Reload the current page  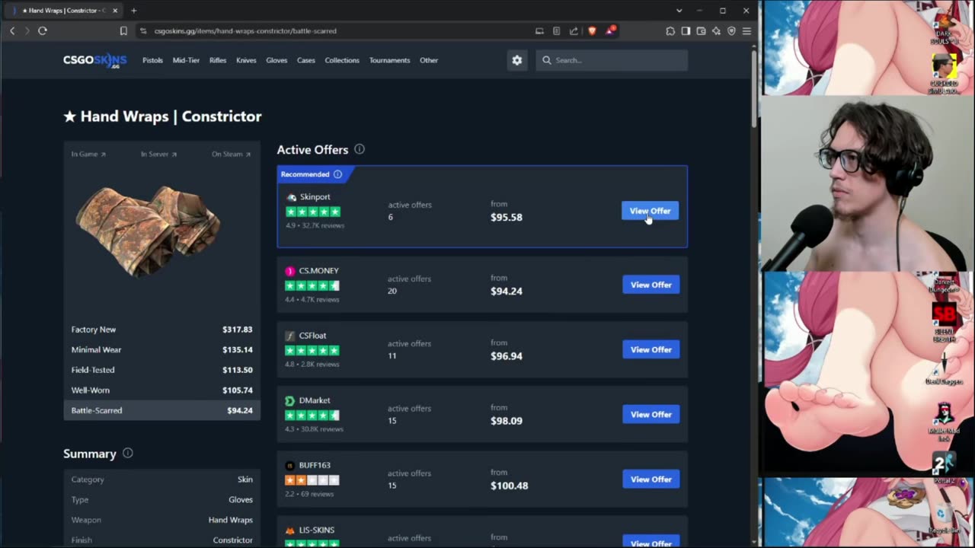(43, 30)
